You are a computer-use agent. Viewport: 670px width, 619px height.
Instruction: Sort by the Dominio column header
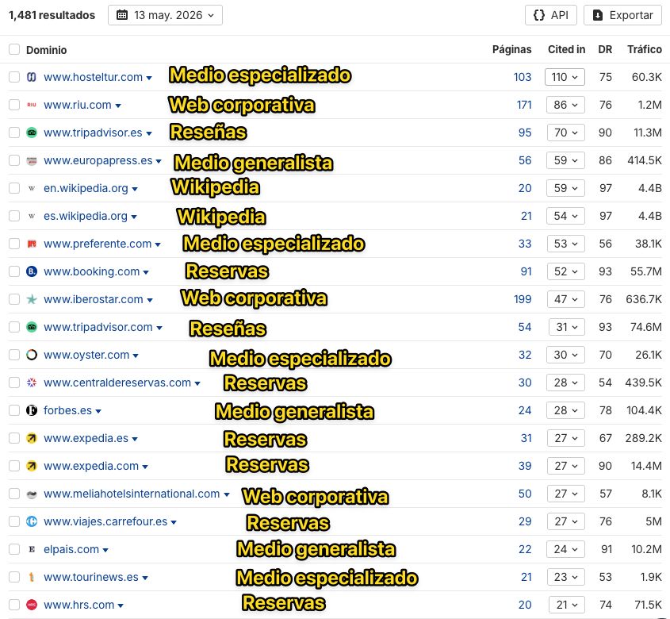pyautogui.click(x=46, y=50)
